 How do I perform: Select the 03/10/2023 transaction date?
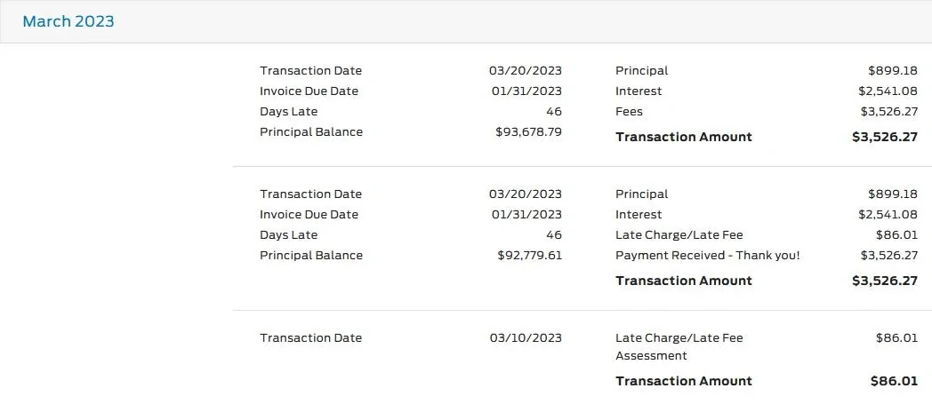pyautogui.click(x=525, y=338)
